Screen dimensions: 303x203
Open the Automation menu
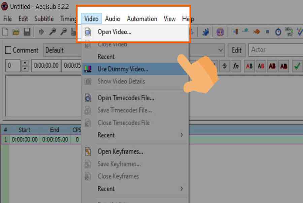pyautogui.click(x=142, y=19)
